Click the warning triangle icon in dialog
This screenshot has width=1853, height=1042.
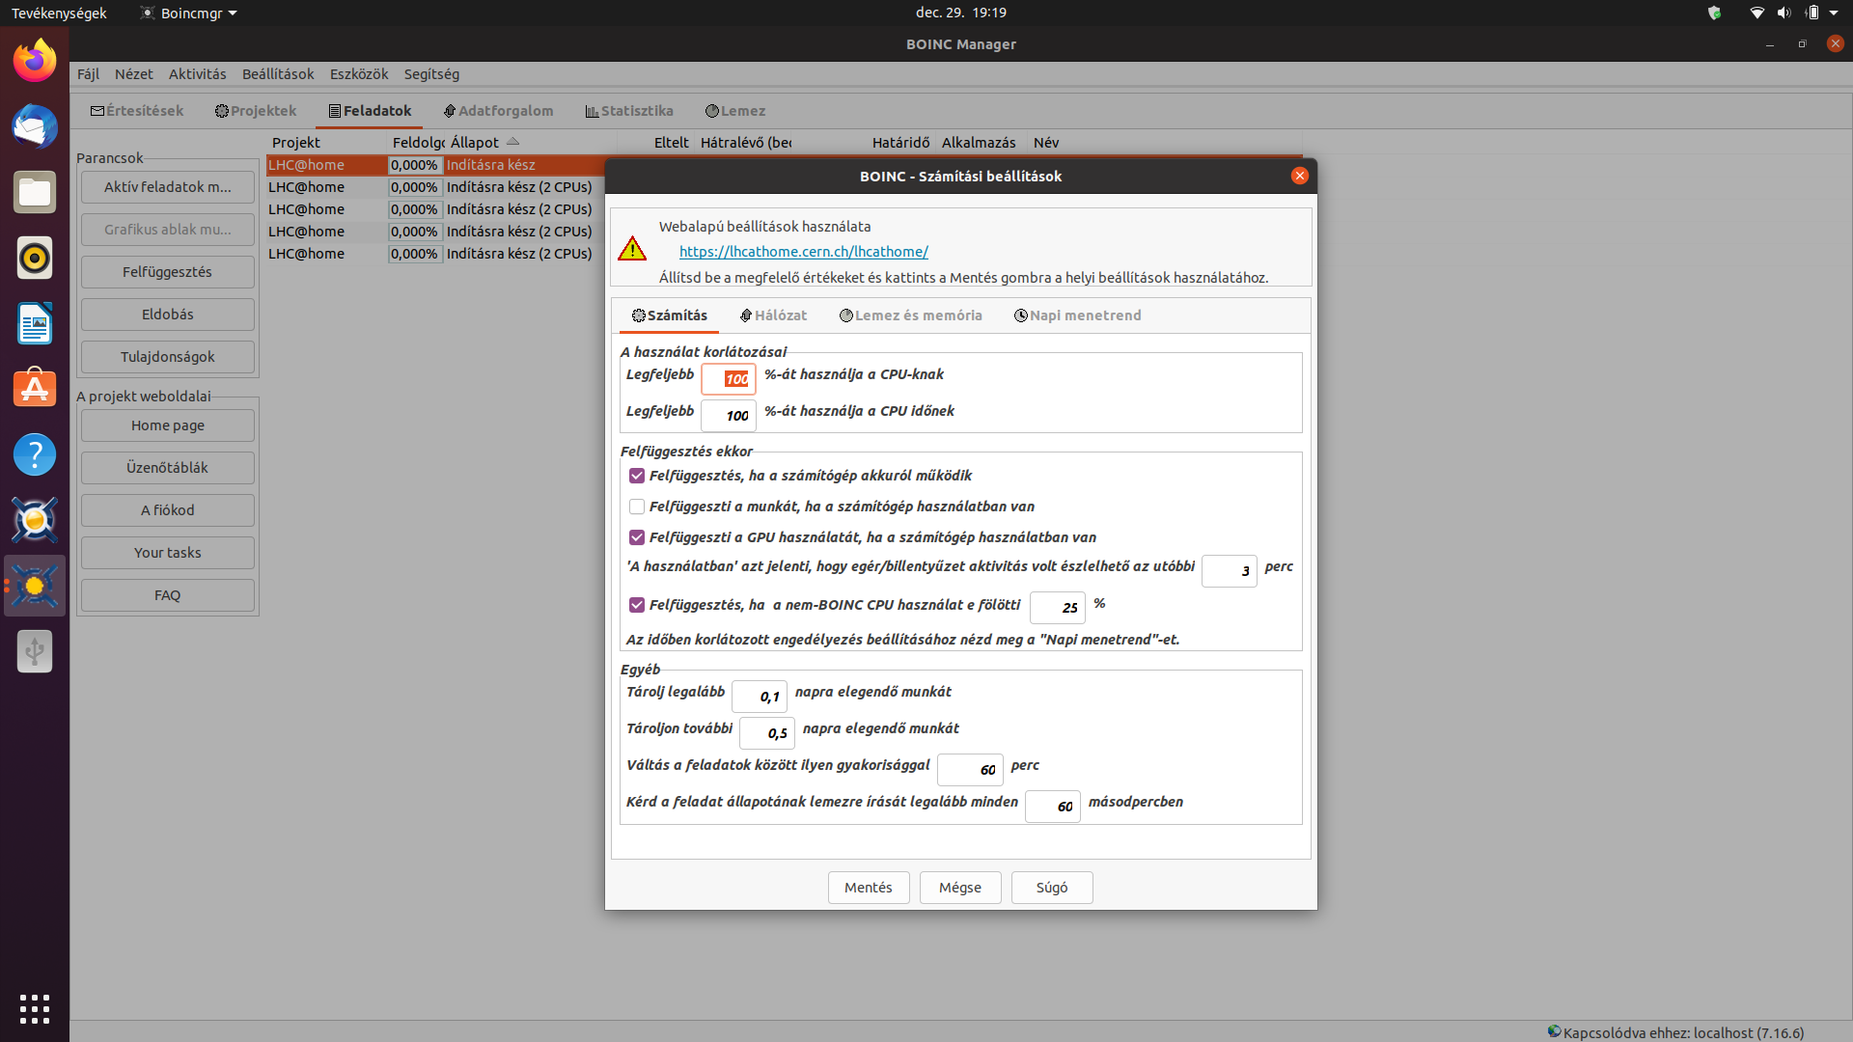pos(632,249)
